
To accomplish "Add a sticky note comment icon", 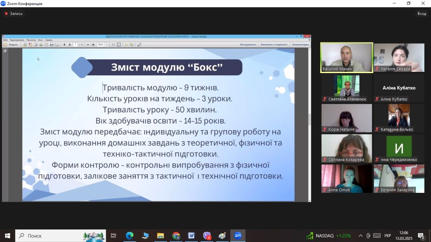I will click(x=126, y=45).
